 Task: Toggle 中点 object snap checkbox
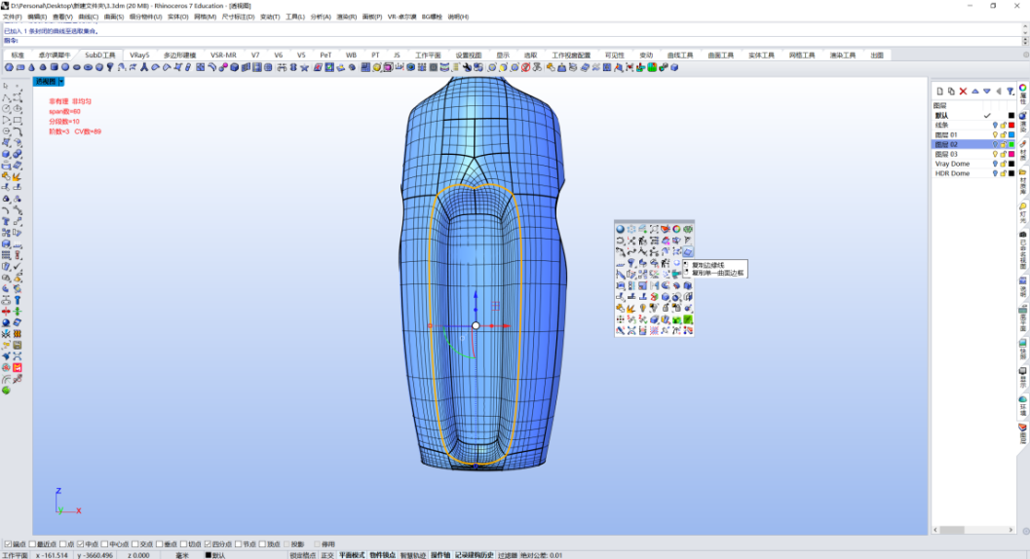tap(80, 544)
